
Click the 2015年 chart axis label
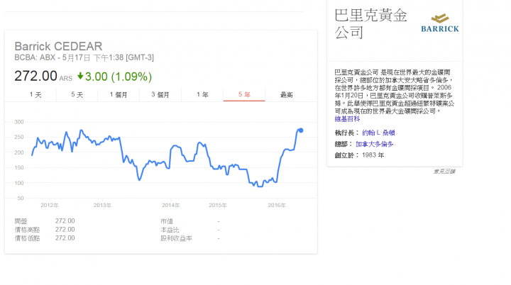pos(217,206)
